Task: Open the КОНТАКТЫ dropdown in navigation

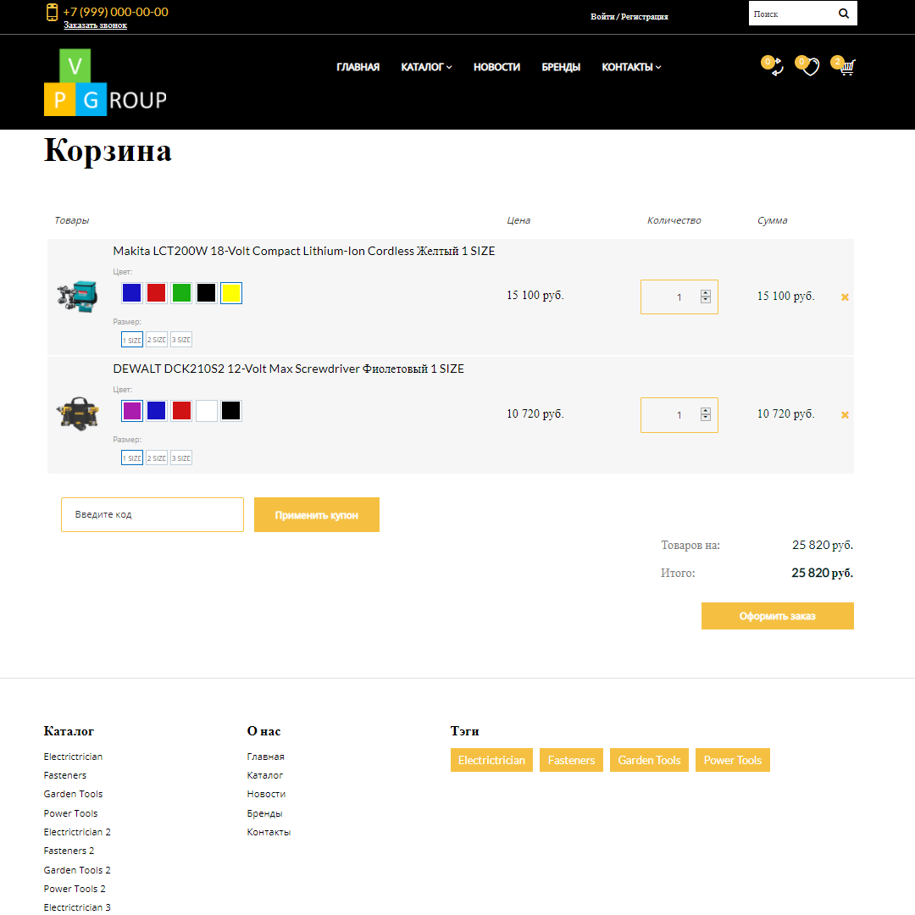Action: 630,67
